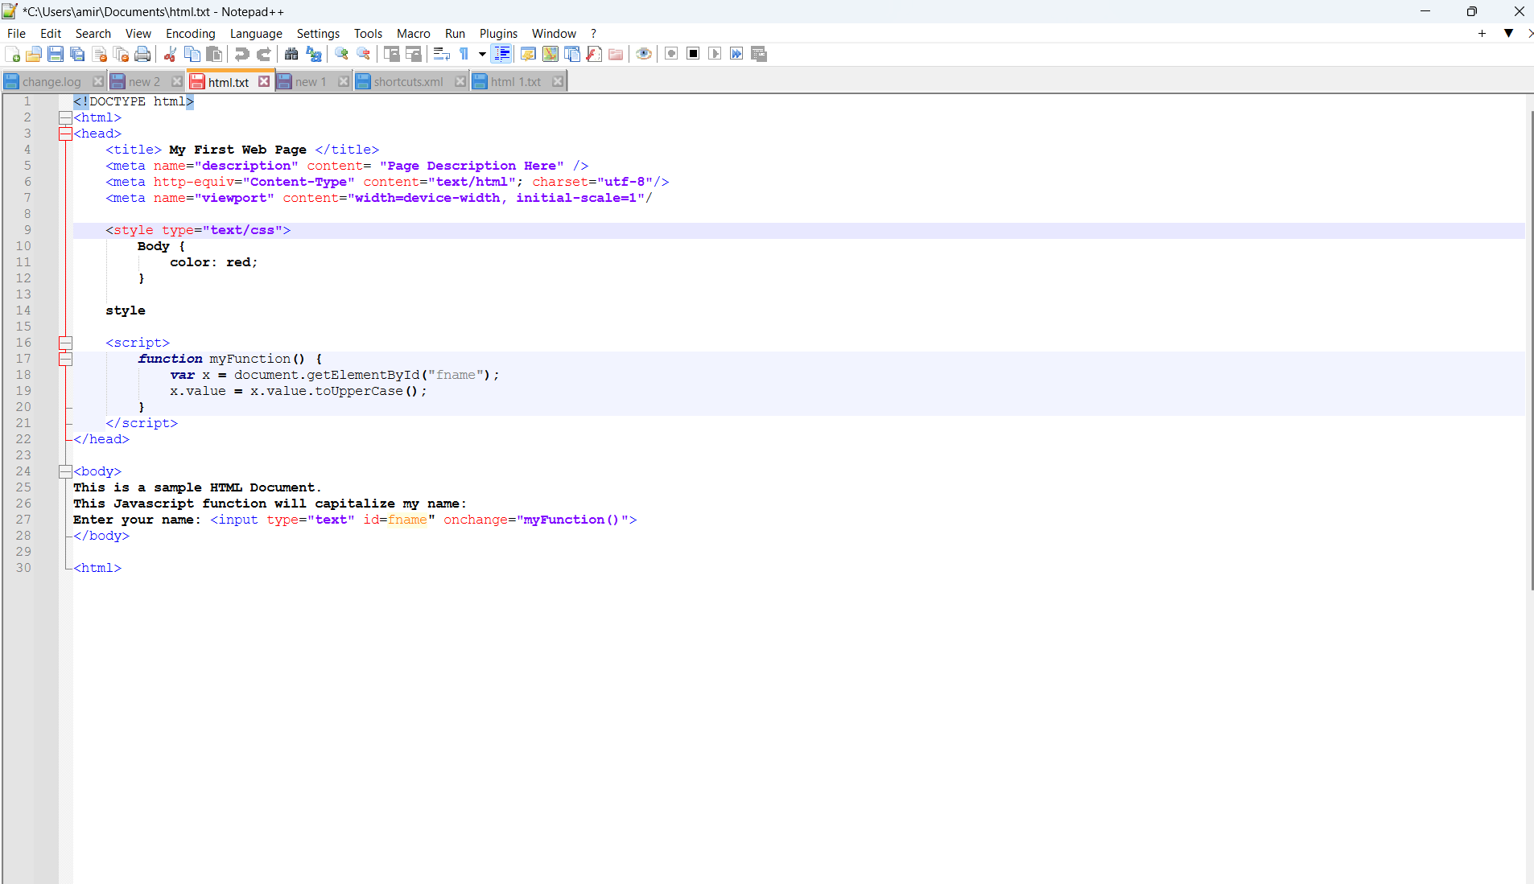The width and height of the screenshot is (1534, 884).
Task: Close all files from the toolbar
Action: coord(122,54)
